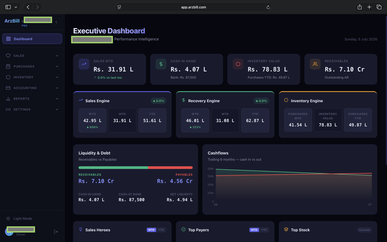
Task: Click the Dashboard grid icon
Action: [8, 39]
